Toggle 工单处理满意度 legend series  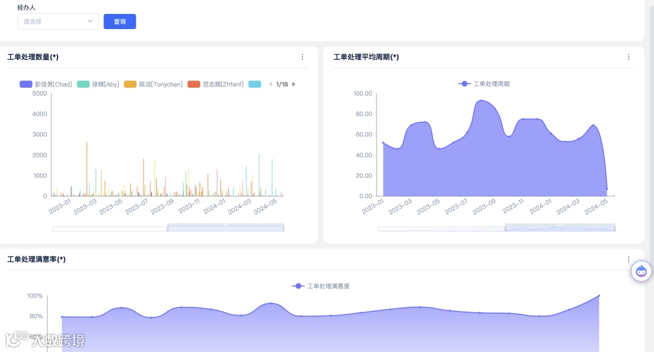[321, 286]
